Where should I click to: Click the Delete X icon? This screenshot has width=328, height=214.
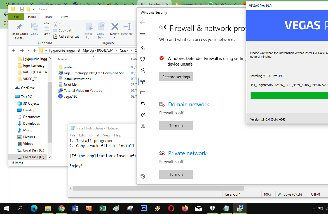115,27
